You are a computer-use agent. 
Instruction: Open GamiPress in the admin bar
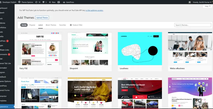[68, 2]
